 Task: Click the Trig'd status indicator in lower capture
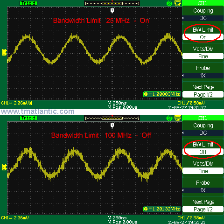(x=28, y=118)
